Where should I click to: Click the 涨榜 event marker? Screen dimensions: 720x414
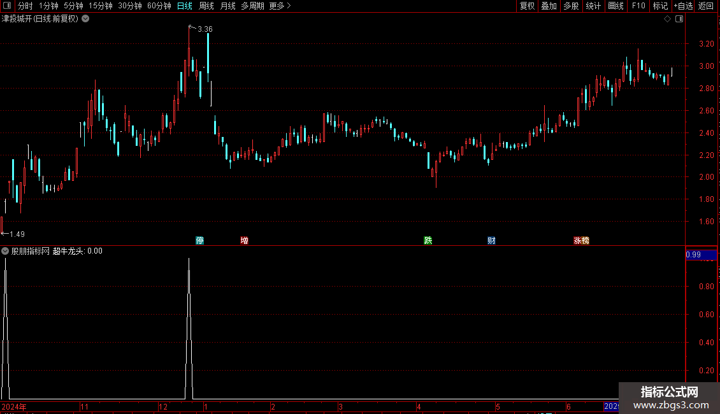[x=581, y=240]
